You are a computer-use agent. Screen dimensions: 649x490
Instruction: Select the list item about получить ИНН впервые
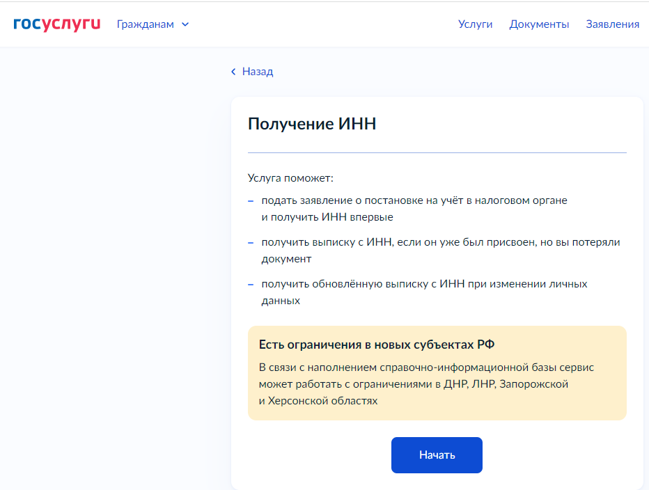414,208
